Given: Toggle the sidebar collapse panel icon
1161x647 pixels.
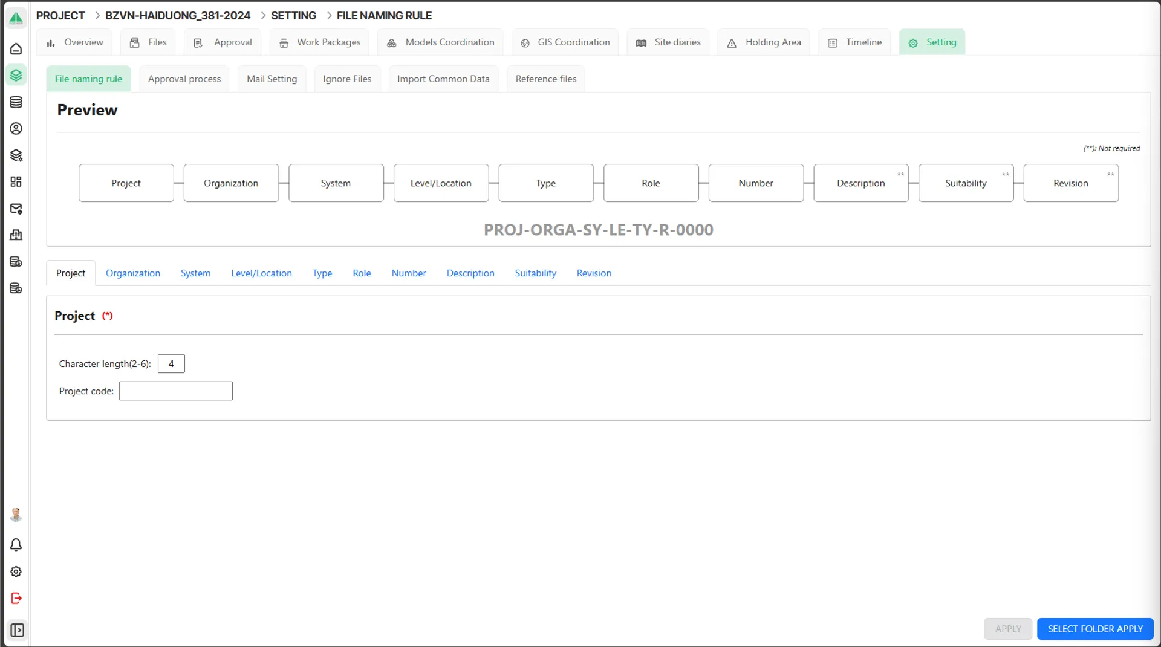Looking at the screenshot, I should (x=18, y=630).
